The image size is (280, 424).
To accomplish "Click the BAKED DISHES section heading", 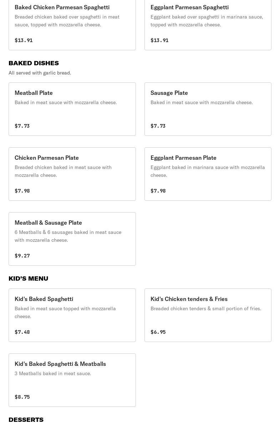I will point(34,63).
